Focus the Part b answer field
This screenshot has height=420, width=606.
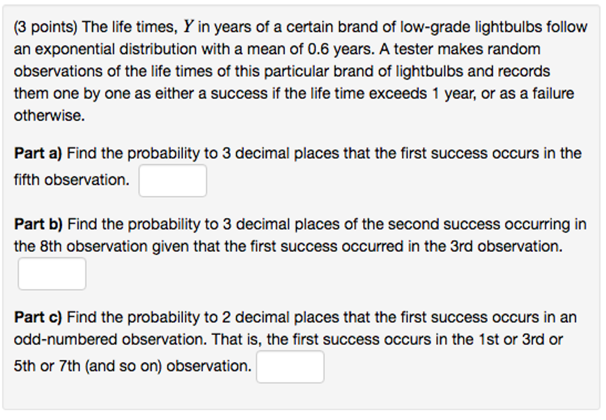point(52,274)
